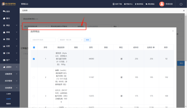Click the 软件下载 download icon

(114, 4)
